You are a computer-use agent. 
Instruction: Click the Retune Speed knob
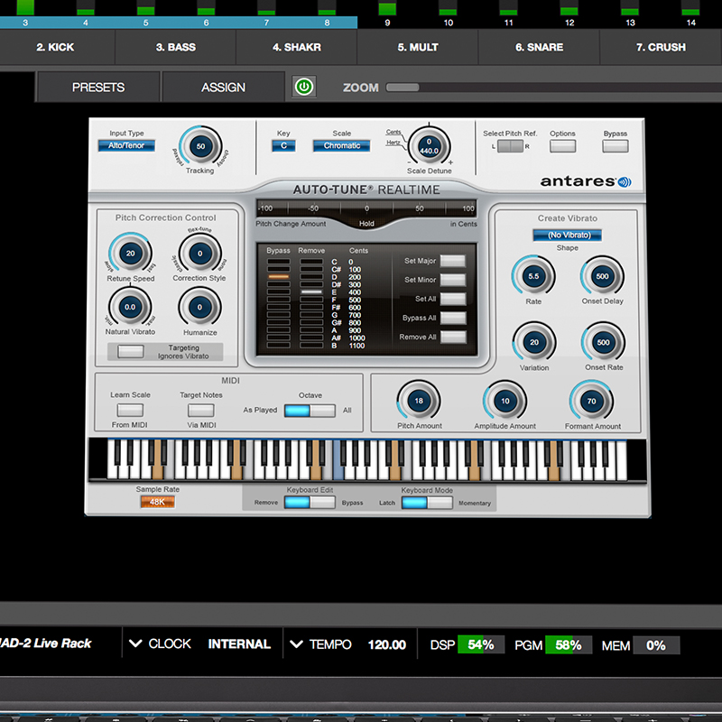[x=130, y=254]
